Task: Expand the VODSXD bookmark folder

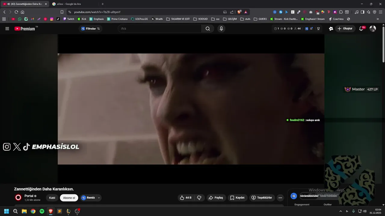Action: (x=200, y=19)
